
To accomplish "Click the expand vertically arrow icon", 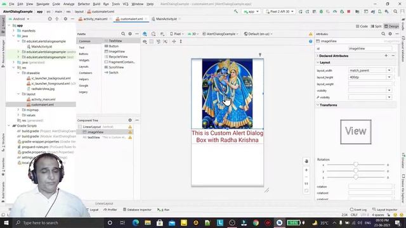I will coord(181,41).
